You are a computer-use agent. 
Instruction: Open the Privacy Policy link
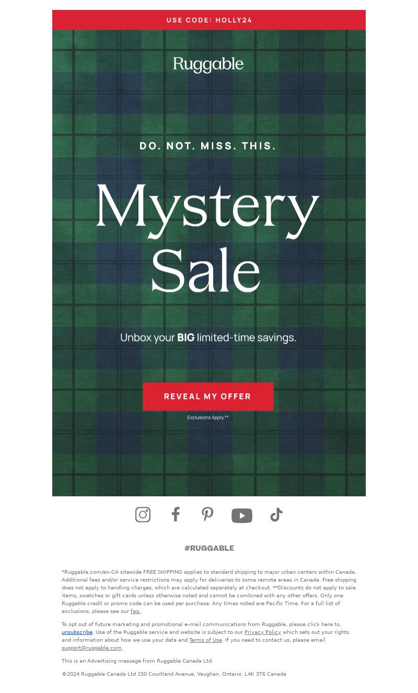(263, 632)
